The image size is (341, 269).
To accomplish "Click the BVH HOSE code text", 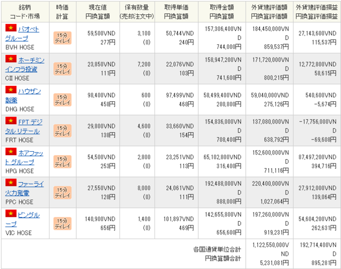I will click(20, 47).
